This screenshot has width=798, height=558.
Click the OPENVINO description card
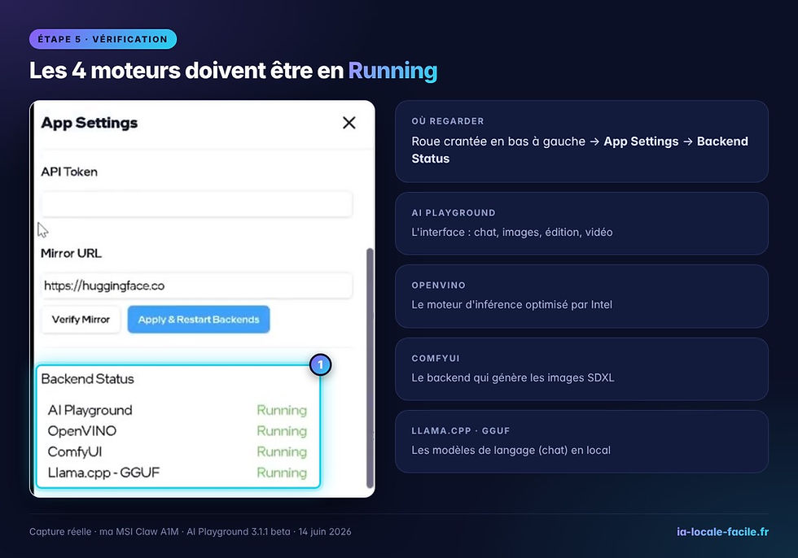(x=581, y=296)
